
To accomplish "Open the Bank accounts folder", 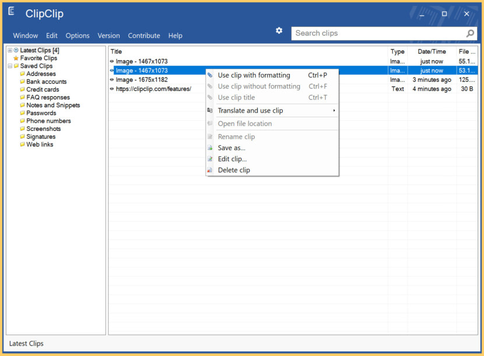I will 46,82.
